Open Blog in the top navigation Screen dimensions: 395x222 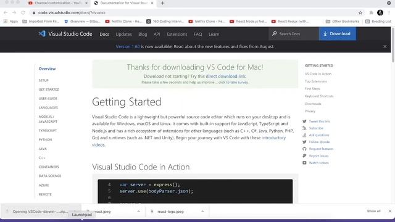143,35
